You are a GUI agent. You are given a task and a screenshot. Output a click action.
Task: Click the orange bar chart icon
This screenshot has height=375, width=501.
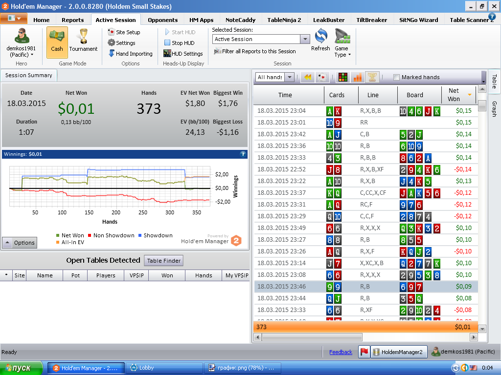358,77
